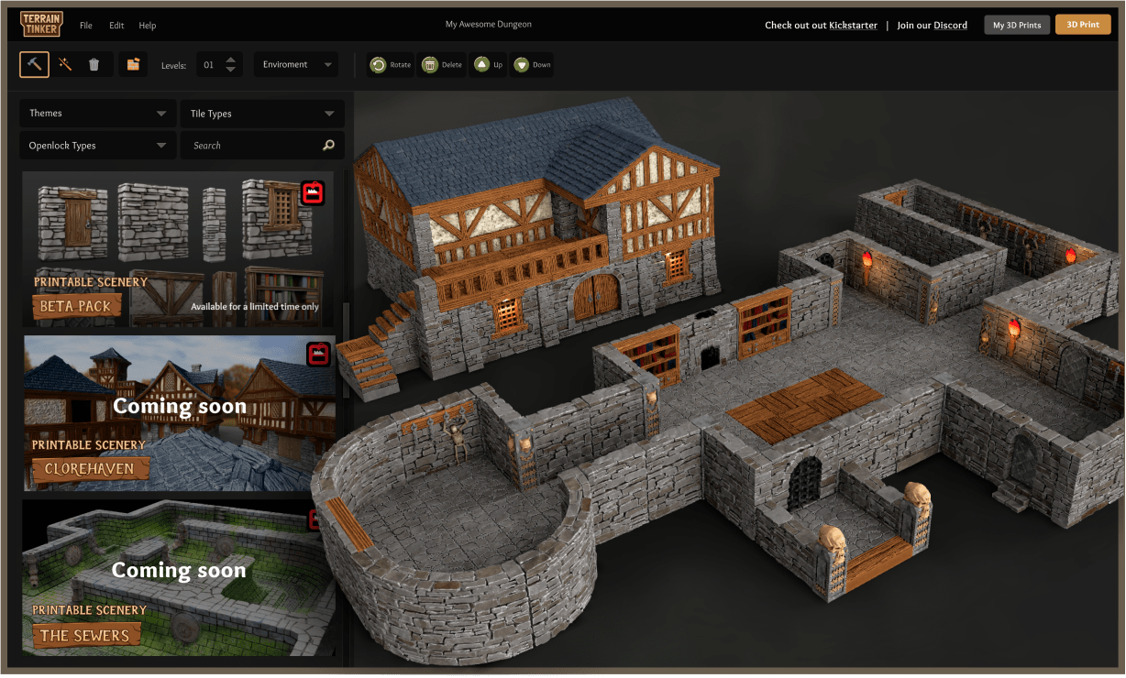Viewport: 1126px width, 678px height.
Task: Click the search magnifier icon
Action: [328, 145]
